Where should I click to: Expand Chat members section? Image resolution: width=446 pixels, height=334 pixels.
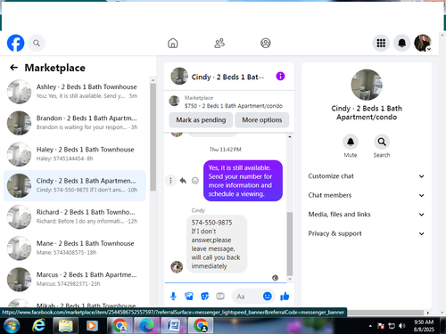[x=367, y=195]
